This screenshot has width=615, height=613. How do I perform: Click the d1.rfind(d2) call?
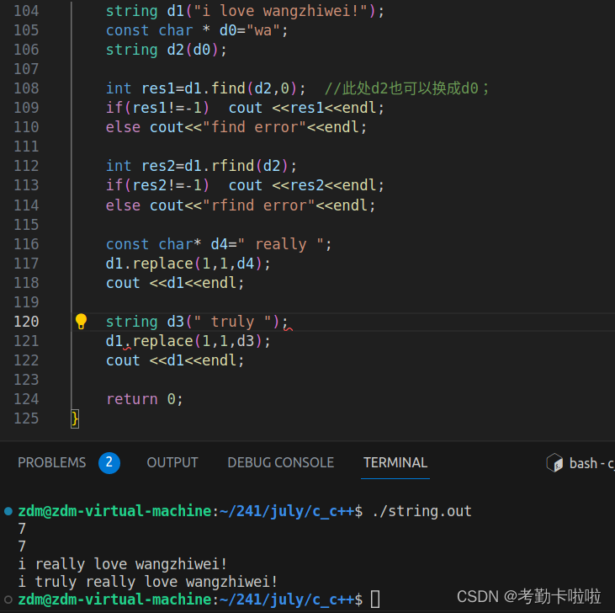(x=236, y=166)
